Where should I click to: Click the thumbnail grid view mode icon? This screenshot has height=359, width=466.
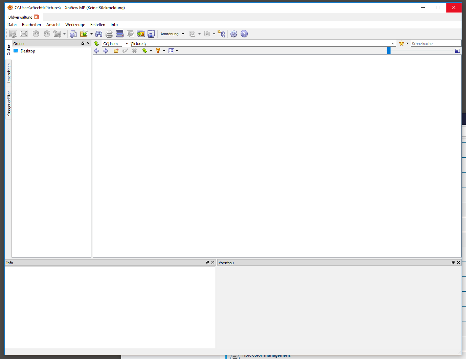point(171,51)
